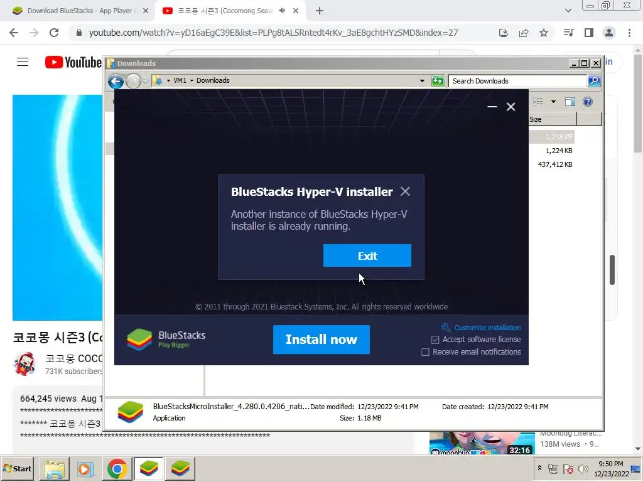Click change view icon in Explorer
This screenshot has height=482, width=643.
coord(538,102)
